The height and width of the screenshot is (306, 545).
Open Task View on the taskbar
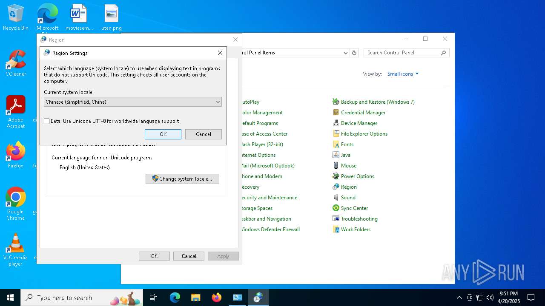[153, 297]
